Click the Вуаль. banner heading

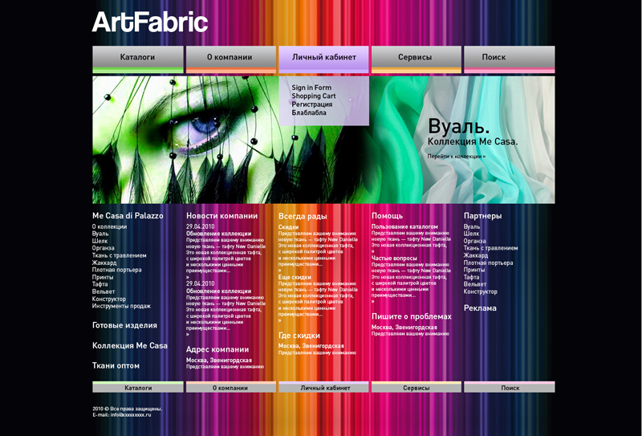point(458,126)
